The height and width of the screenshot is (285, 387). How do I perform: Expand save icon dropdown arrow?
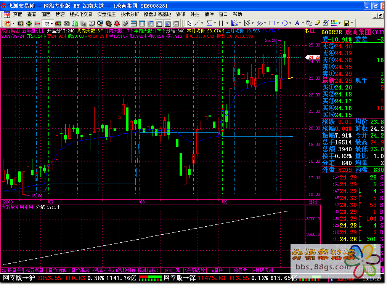(x=352, y=23)
